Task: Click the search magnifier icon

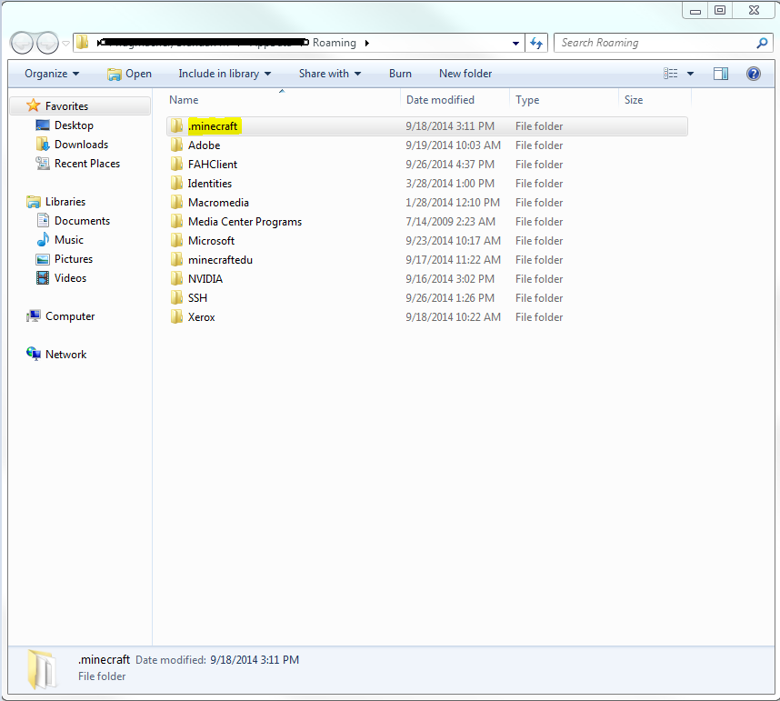Action: (762, 43)
